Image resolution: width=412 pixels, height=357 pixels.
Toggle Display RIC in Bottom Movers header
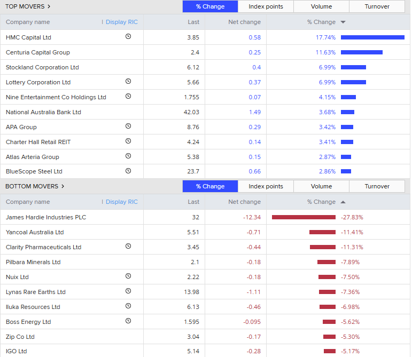click(121, 202)
